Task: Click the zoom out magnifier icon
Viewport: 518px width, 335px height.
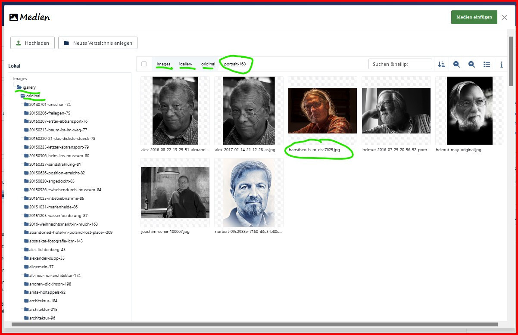Action: pos(456,64)
